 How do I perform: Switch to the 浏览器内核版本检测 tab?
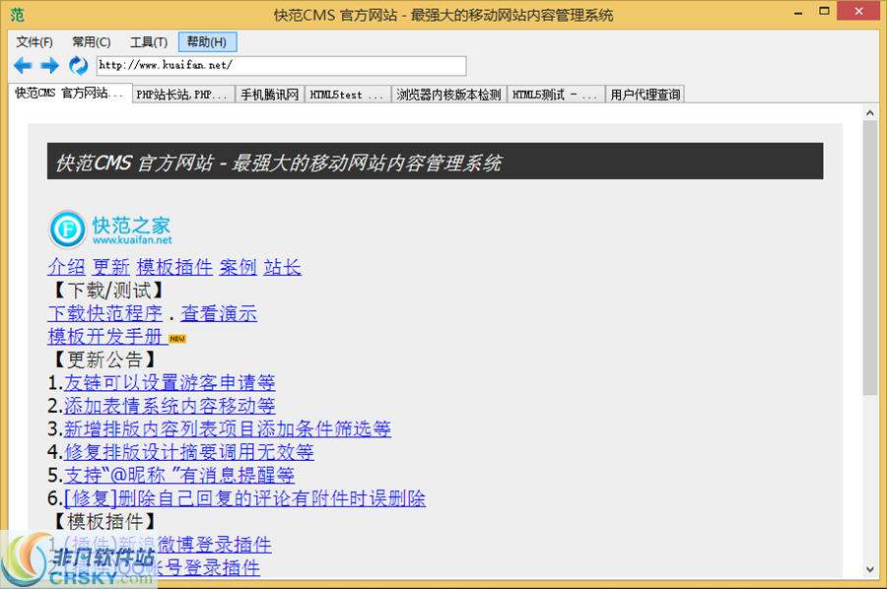[x=448, y=95]
